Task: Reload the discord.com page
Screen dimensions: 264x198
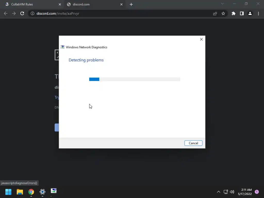Action: pyautogui.click(x=22, y=13)
